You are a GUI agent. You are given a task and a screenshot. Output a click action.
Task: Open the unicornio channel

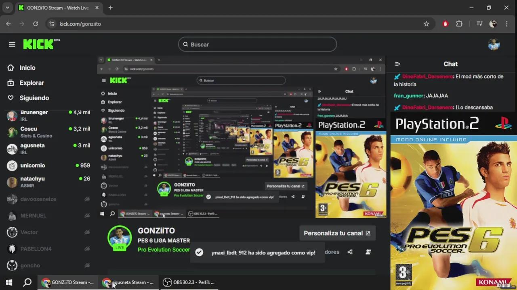(x=48, y=166)
